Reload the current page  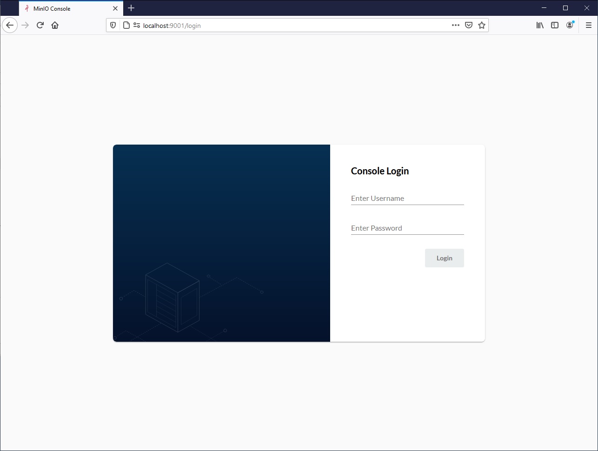(x=40, y=25)
